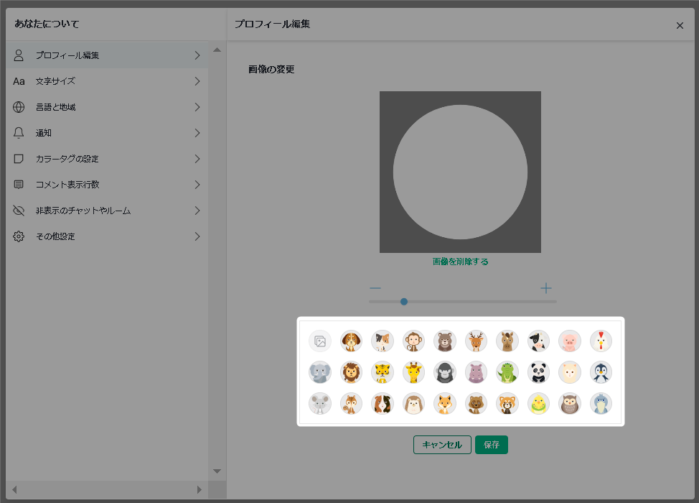Close the profile settings dialog
The image size is (699, 503).
tap(680, 25)
